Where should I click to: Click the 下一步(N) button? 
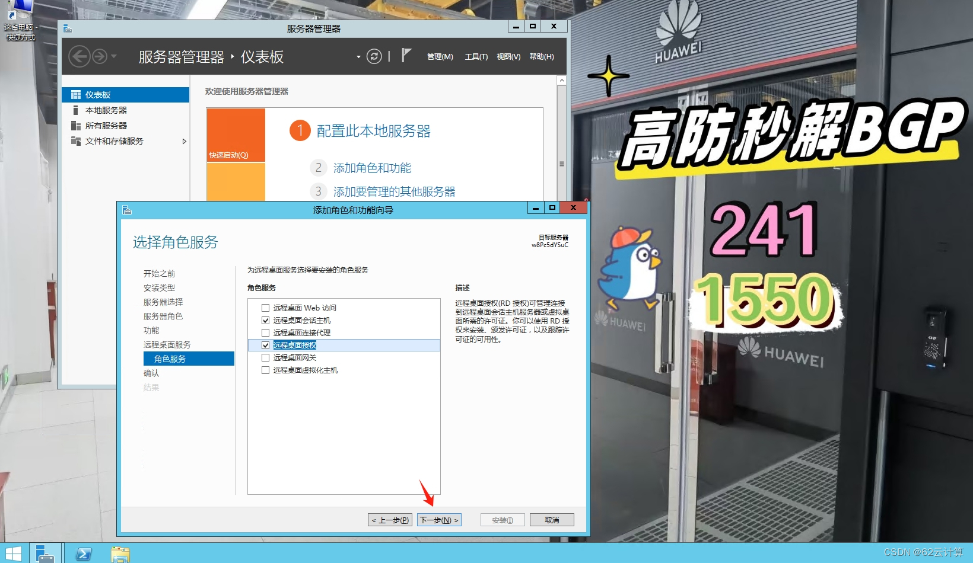point(439,520)
